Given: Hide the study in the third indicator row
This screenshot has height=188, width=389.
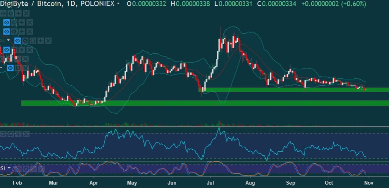Looking at the screenshot, I should [7, 31].
